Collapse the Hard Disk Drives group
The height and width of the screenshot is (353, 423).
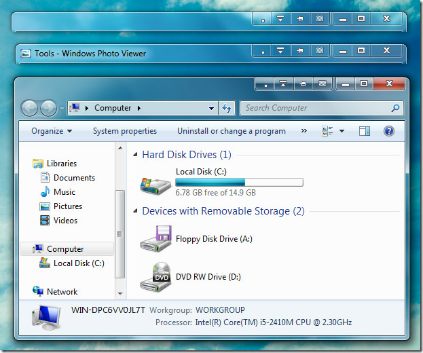135,155
